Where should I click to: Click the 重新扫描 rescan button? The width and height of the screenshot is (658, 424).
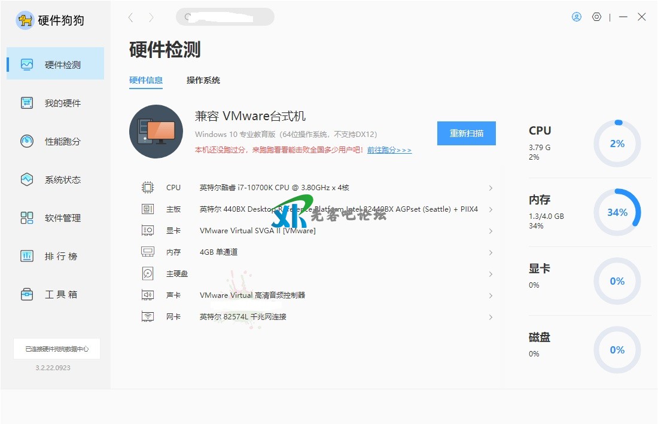coord(466,133)
